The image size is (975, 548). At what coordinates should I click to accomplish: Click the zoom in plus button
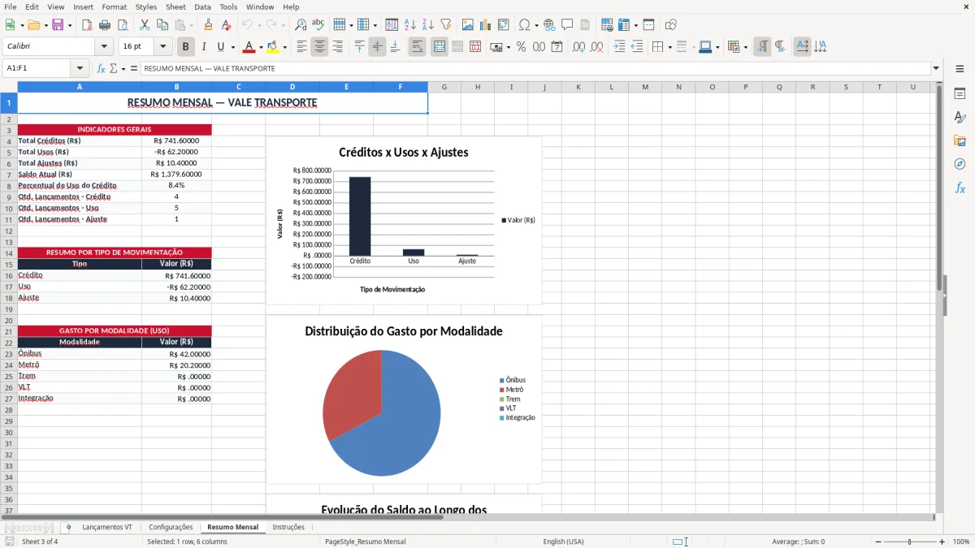pos(942,542)
